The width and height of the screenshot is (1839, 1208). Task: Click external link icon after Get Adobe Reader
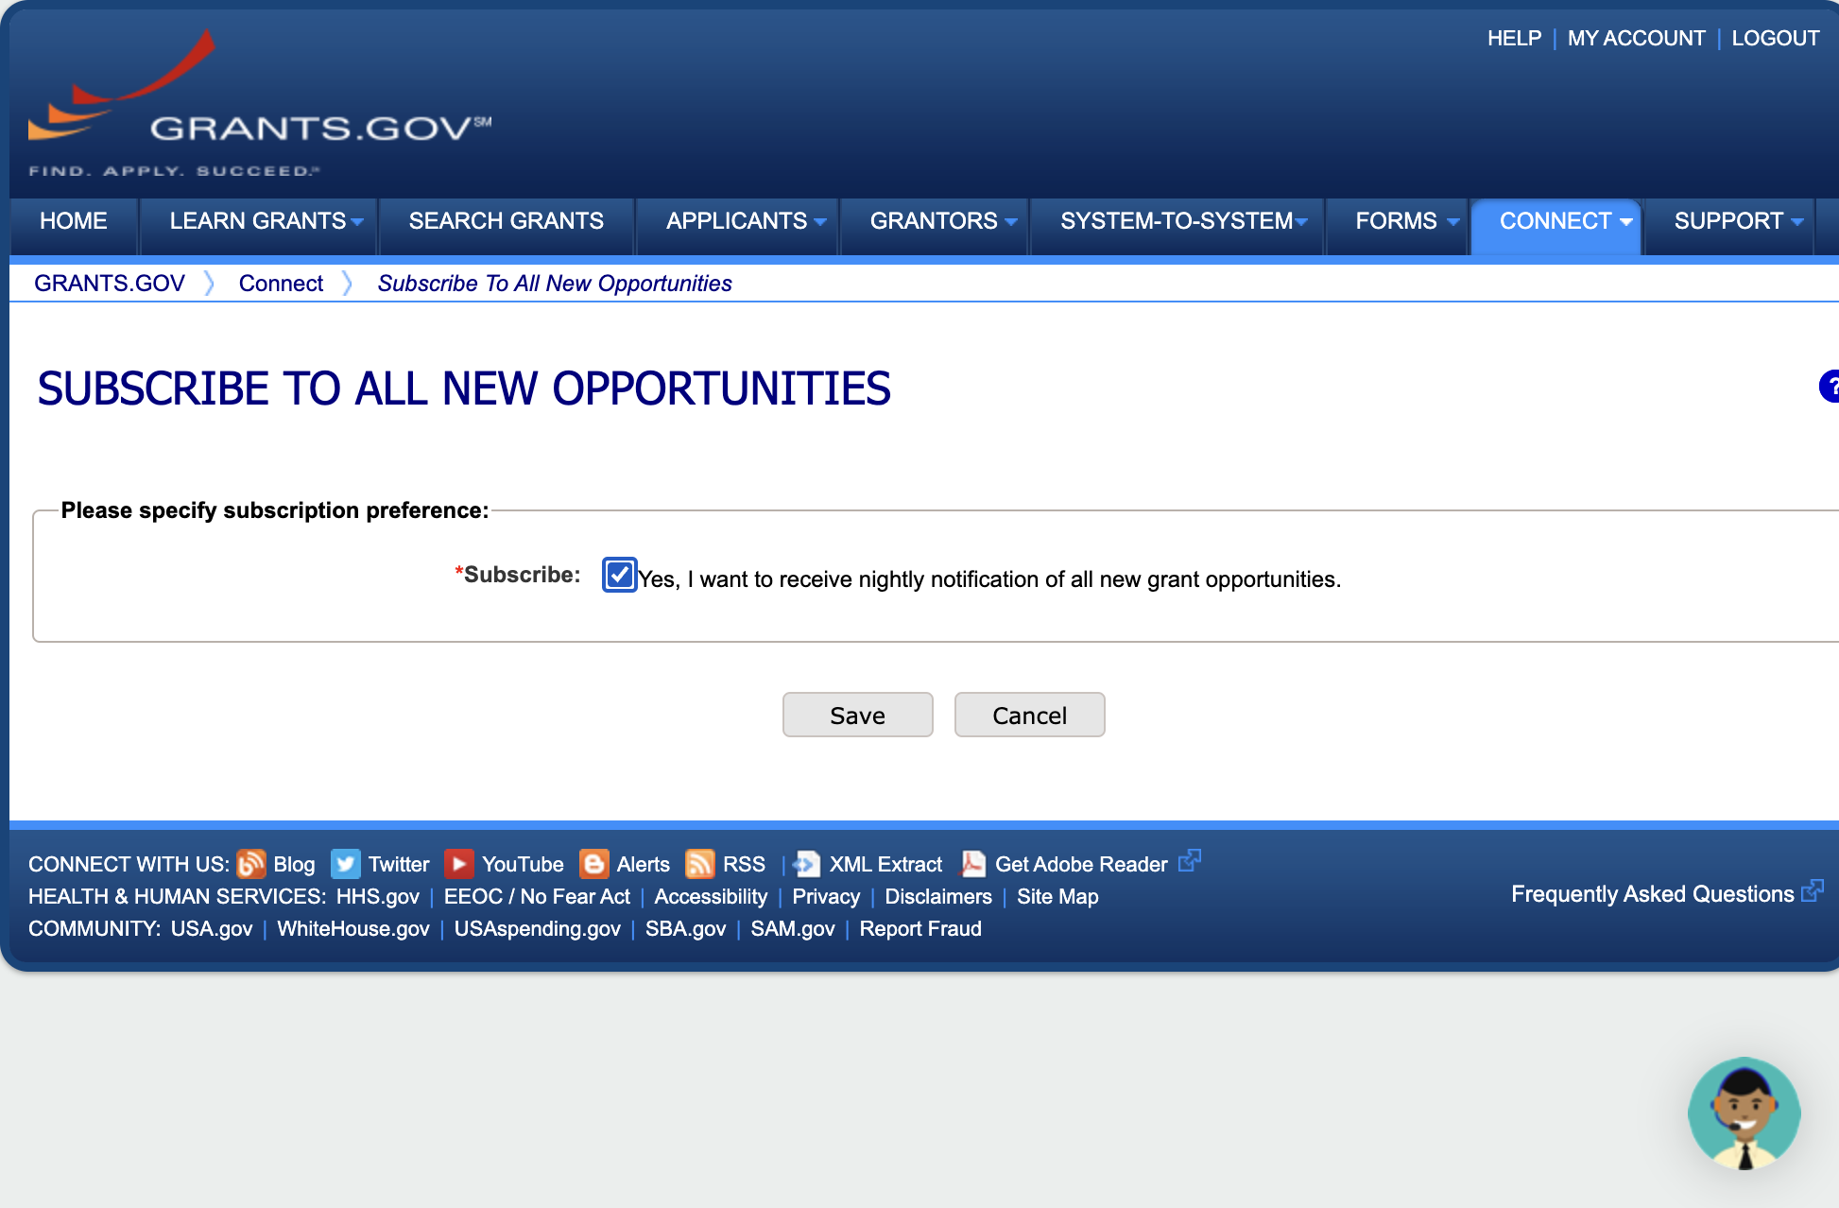tap(1190, 860)
